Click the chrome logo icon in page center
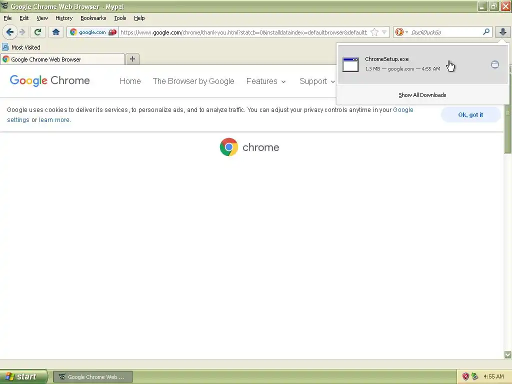Viewport: 512px width, 384px height. pyautogui.click(x=229, y=147)
